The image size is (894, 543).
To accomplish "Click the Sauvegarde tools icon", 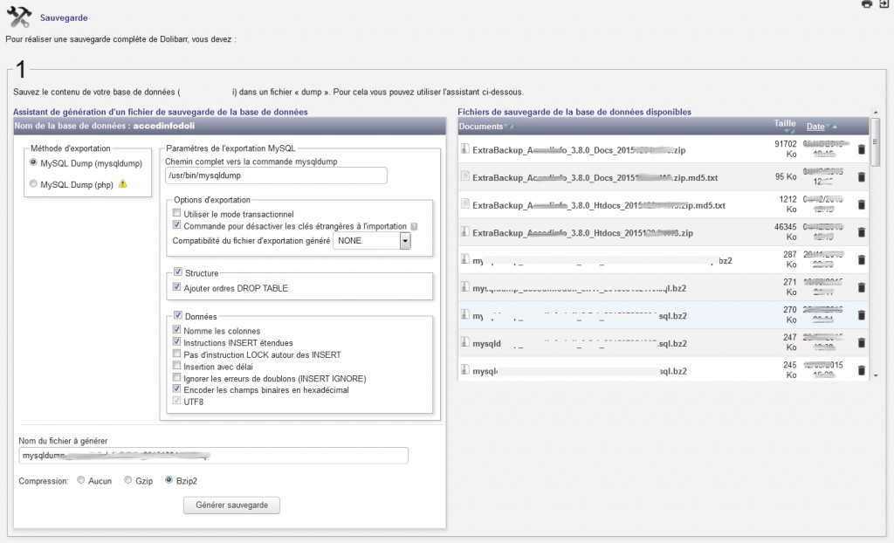I will (x=19, y=17).
